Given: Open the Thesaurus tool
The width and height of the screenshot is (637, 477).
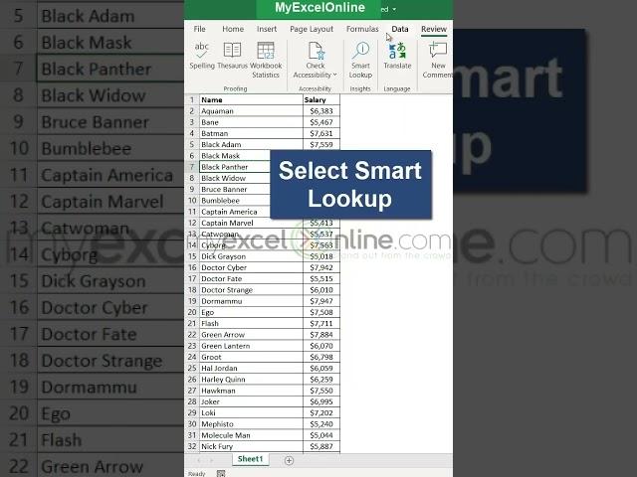Looking at the screenshot, I should pos(232,56).
